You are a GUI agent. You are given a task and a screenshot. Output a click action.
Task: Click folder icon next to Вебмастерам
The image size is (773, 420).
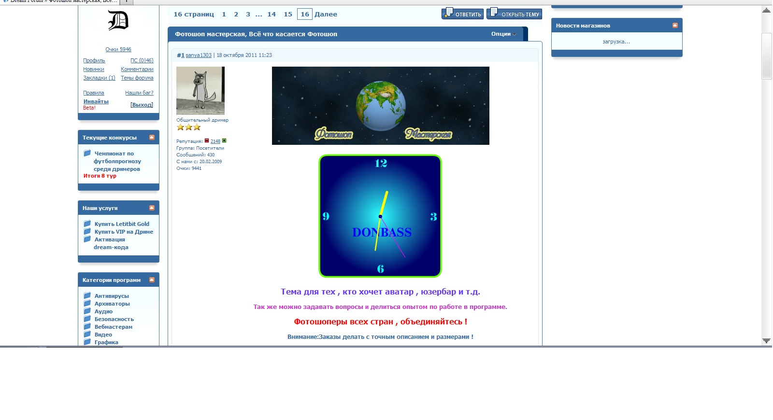(x=87, y=326)
